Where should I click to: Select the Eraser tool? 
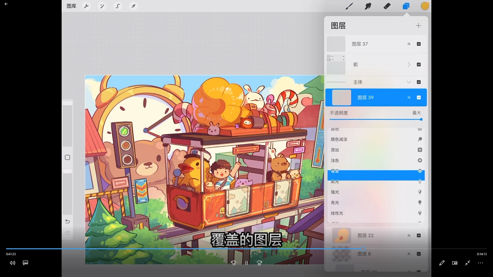click(387, 6)
